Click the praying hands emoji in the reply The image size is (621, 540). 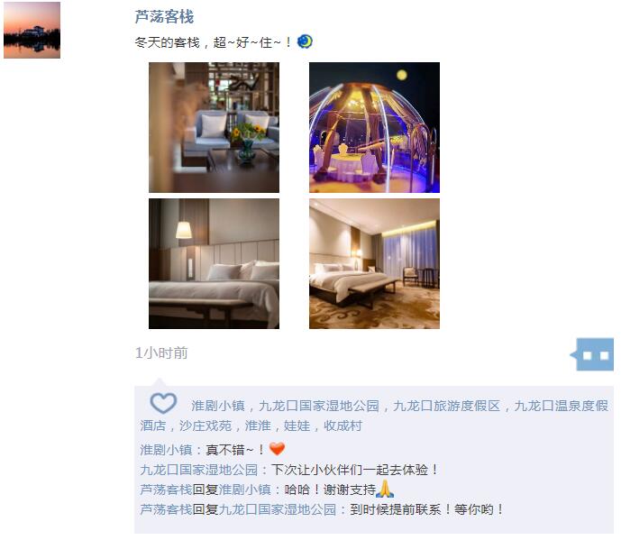tap(385, 489)
